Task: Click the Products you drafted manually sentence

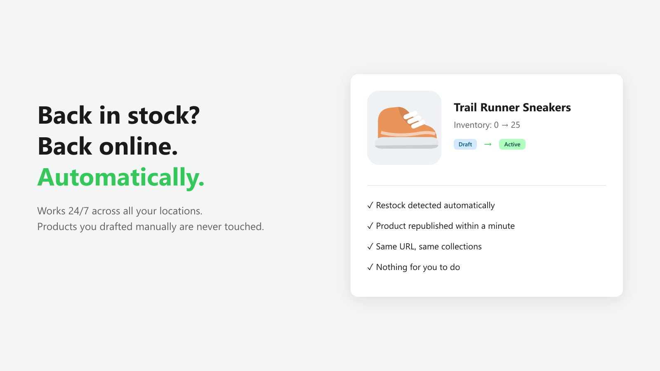Action: 151,227
